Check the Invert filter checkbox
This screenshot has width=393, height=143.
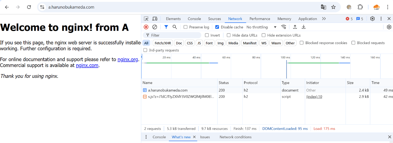pyautogui.click(x=207, y=35)
